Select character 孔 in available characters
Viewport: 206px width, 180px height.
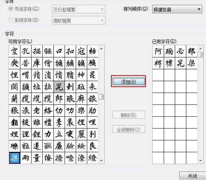point(26,51)
